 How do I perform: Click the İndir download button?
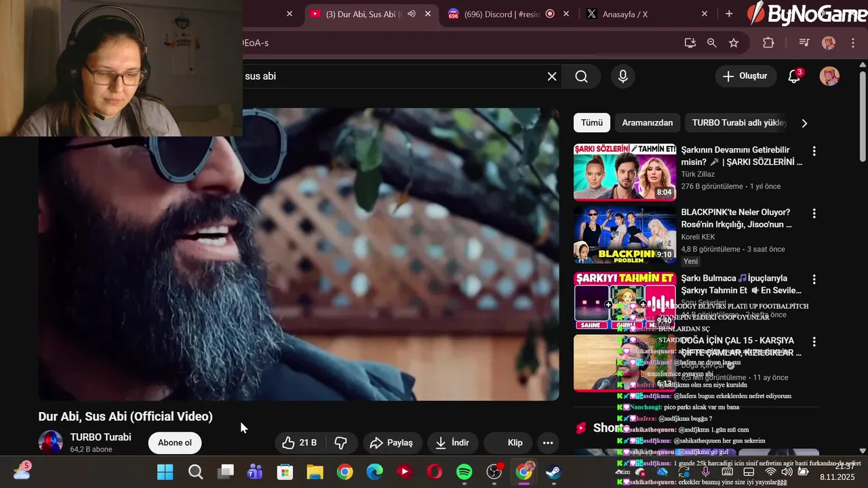point(452,443)
